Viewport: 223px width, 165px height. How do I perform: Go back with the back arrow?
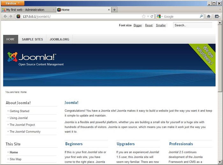(5, 17)
